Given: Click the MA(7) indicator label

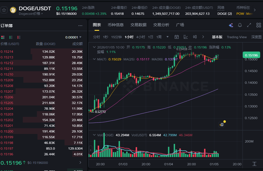Looking at the screenshot, I should tap(102, 59).
